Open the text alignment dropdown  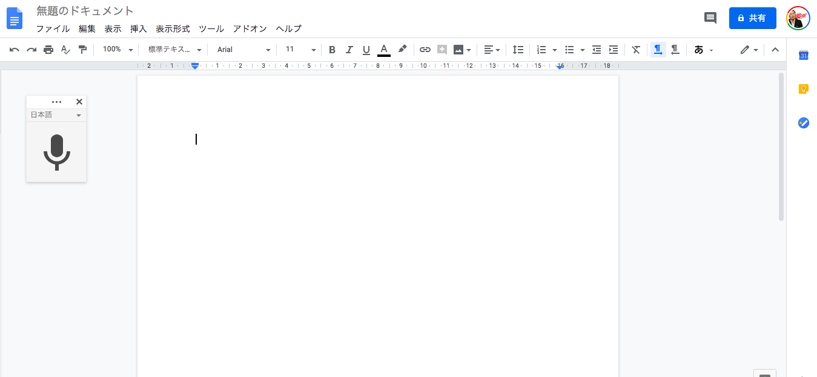pos(492,50)
